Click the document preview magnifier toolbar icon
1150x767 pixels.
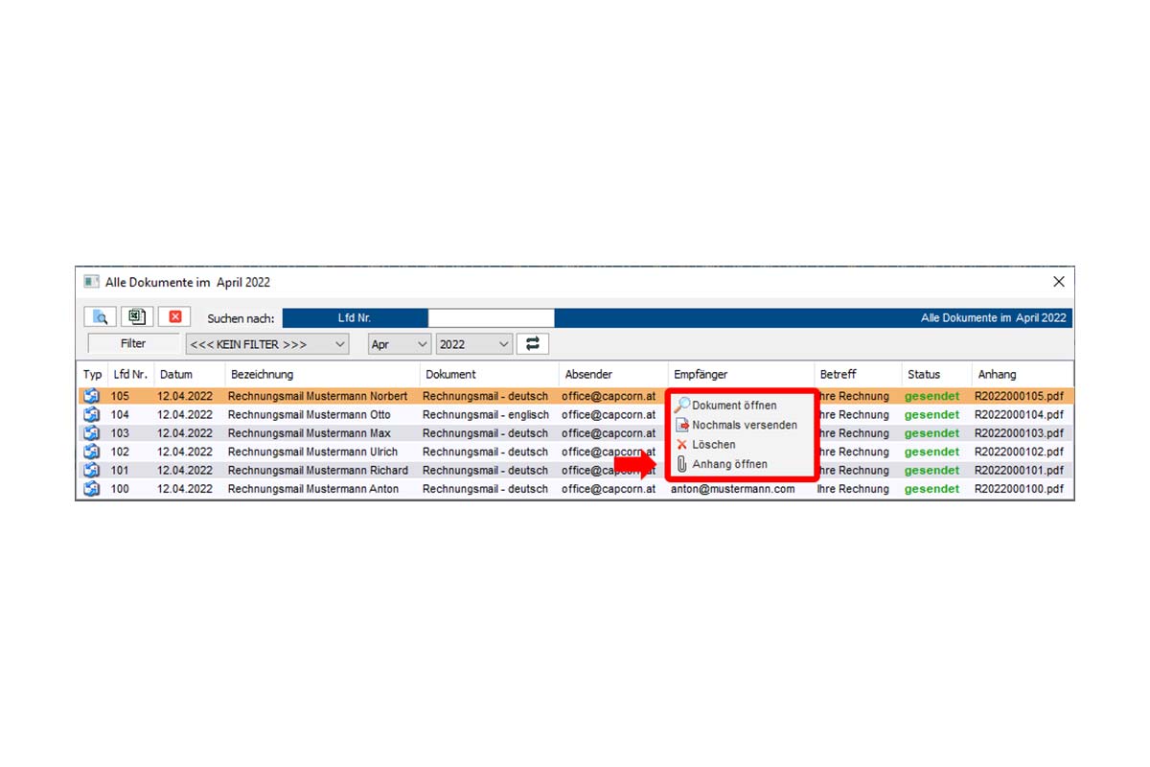tap(100, 317)
